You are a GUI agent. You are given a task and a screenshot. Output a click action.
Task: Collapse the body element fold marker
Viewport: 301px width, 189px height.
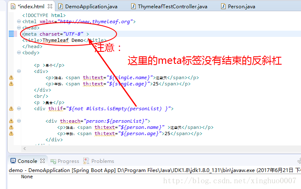point(19,52)
